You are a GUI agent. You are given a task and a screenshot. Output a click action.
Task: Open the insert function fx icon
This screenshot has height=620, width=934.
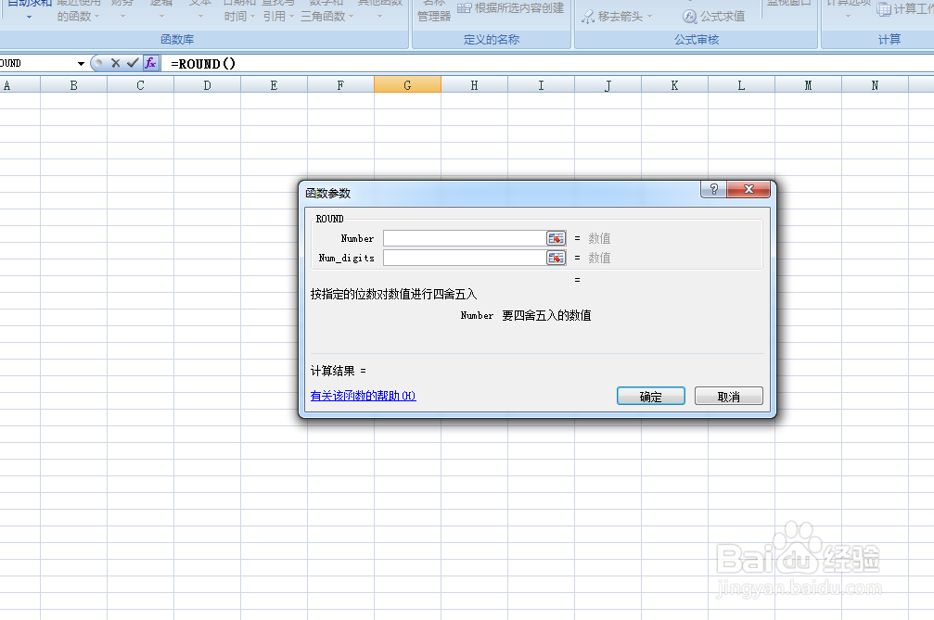(150, 63)
